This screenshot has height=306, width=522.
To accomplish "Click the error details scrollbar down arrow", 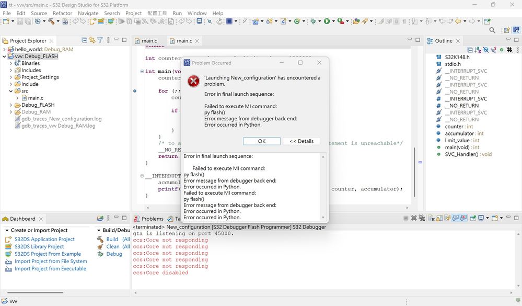I will point(323,218).
